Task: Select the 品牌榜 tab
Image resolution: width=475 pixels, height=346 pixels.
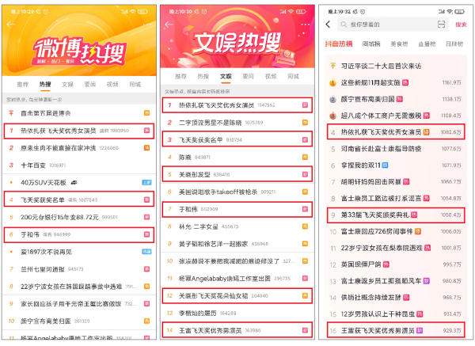Action: [x=454, y=44]
